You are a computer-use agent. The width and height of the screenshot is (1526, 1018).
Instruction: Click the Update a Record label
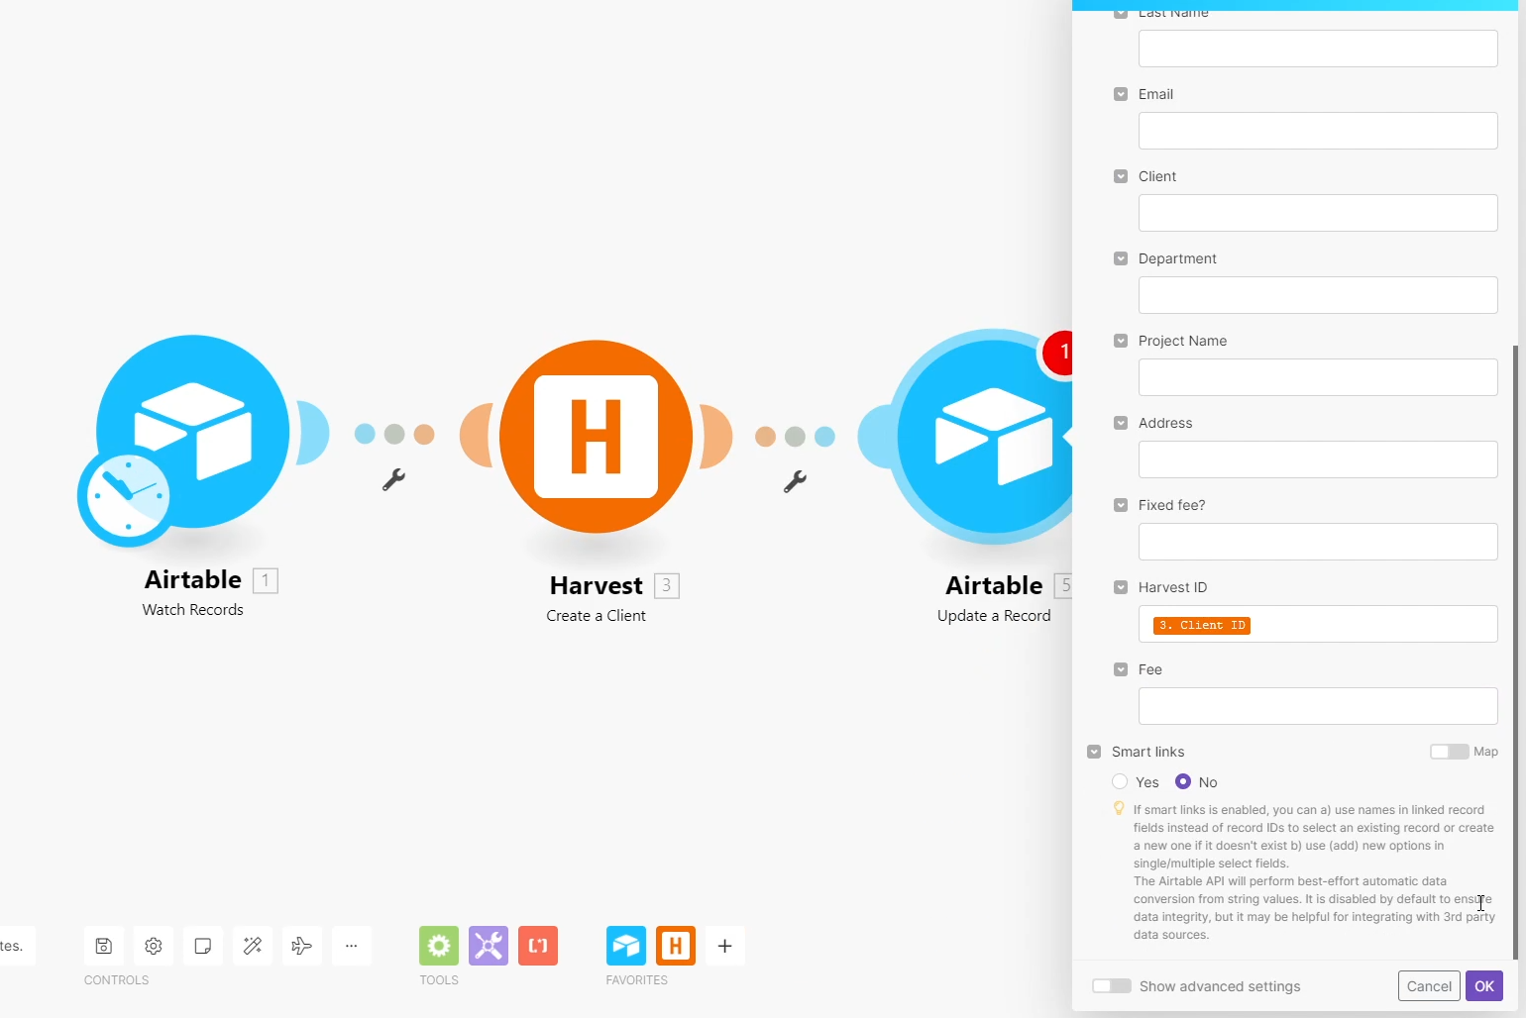[x=994, y=616]
